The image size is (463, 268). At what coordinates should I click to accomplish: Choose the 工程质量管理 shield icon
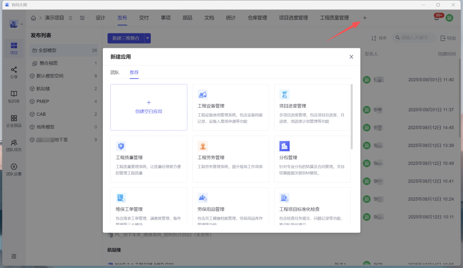click(121, 146)
